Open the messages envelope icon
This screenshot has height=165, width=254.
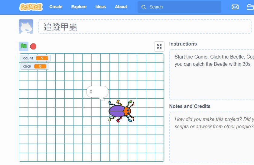point(235,7)
